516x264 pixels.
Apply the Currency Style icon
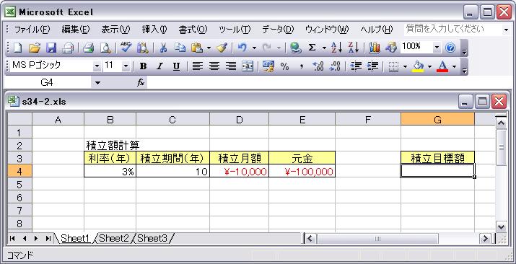(x=268, y=66)
